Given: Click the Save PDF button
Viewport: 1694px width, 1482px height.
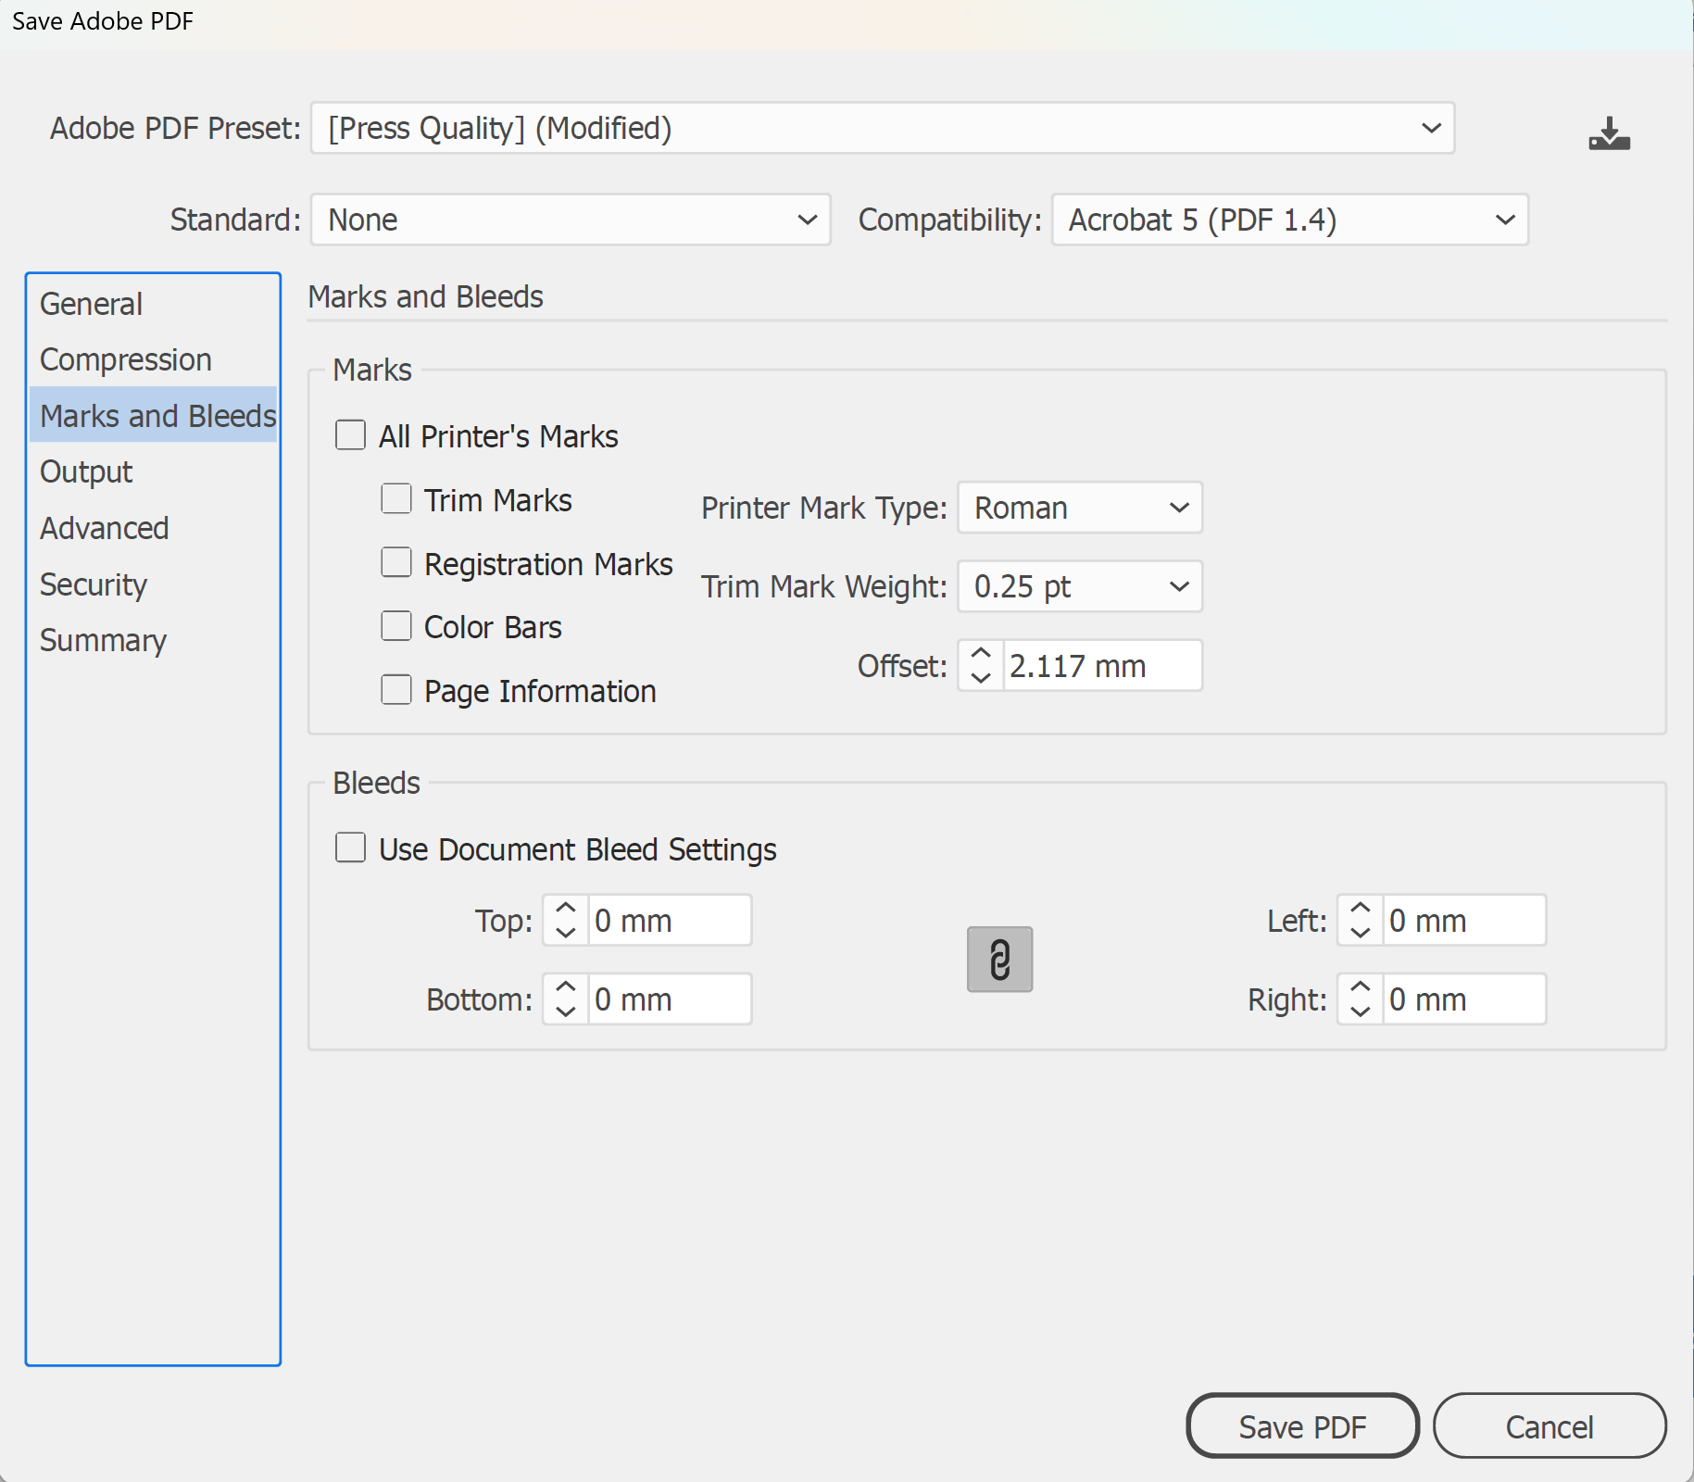Looking at the screenshot, I should pos(1302,1426).
